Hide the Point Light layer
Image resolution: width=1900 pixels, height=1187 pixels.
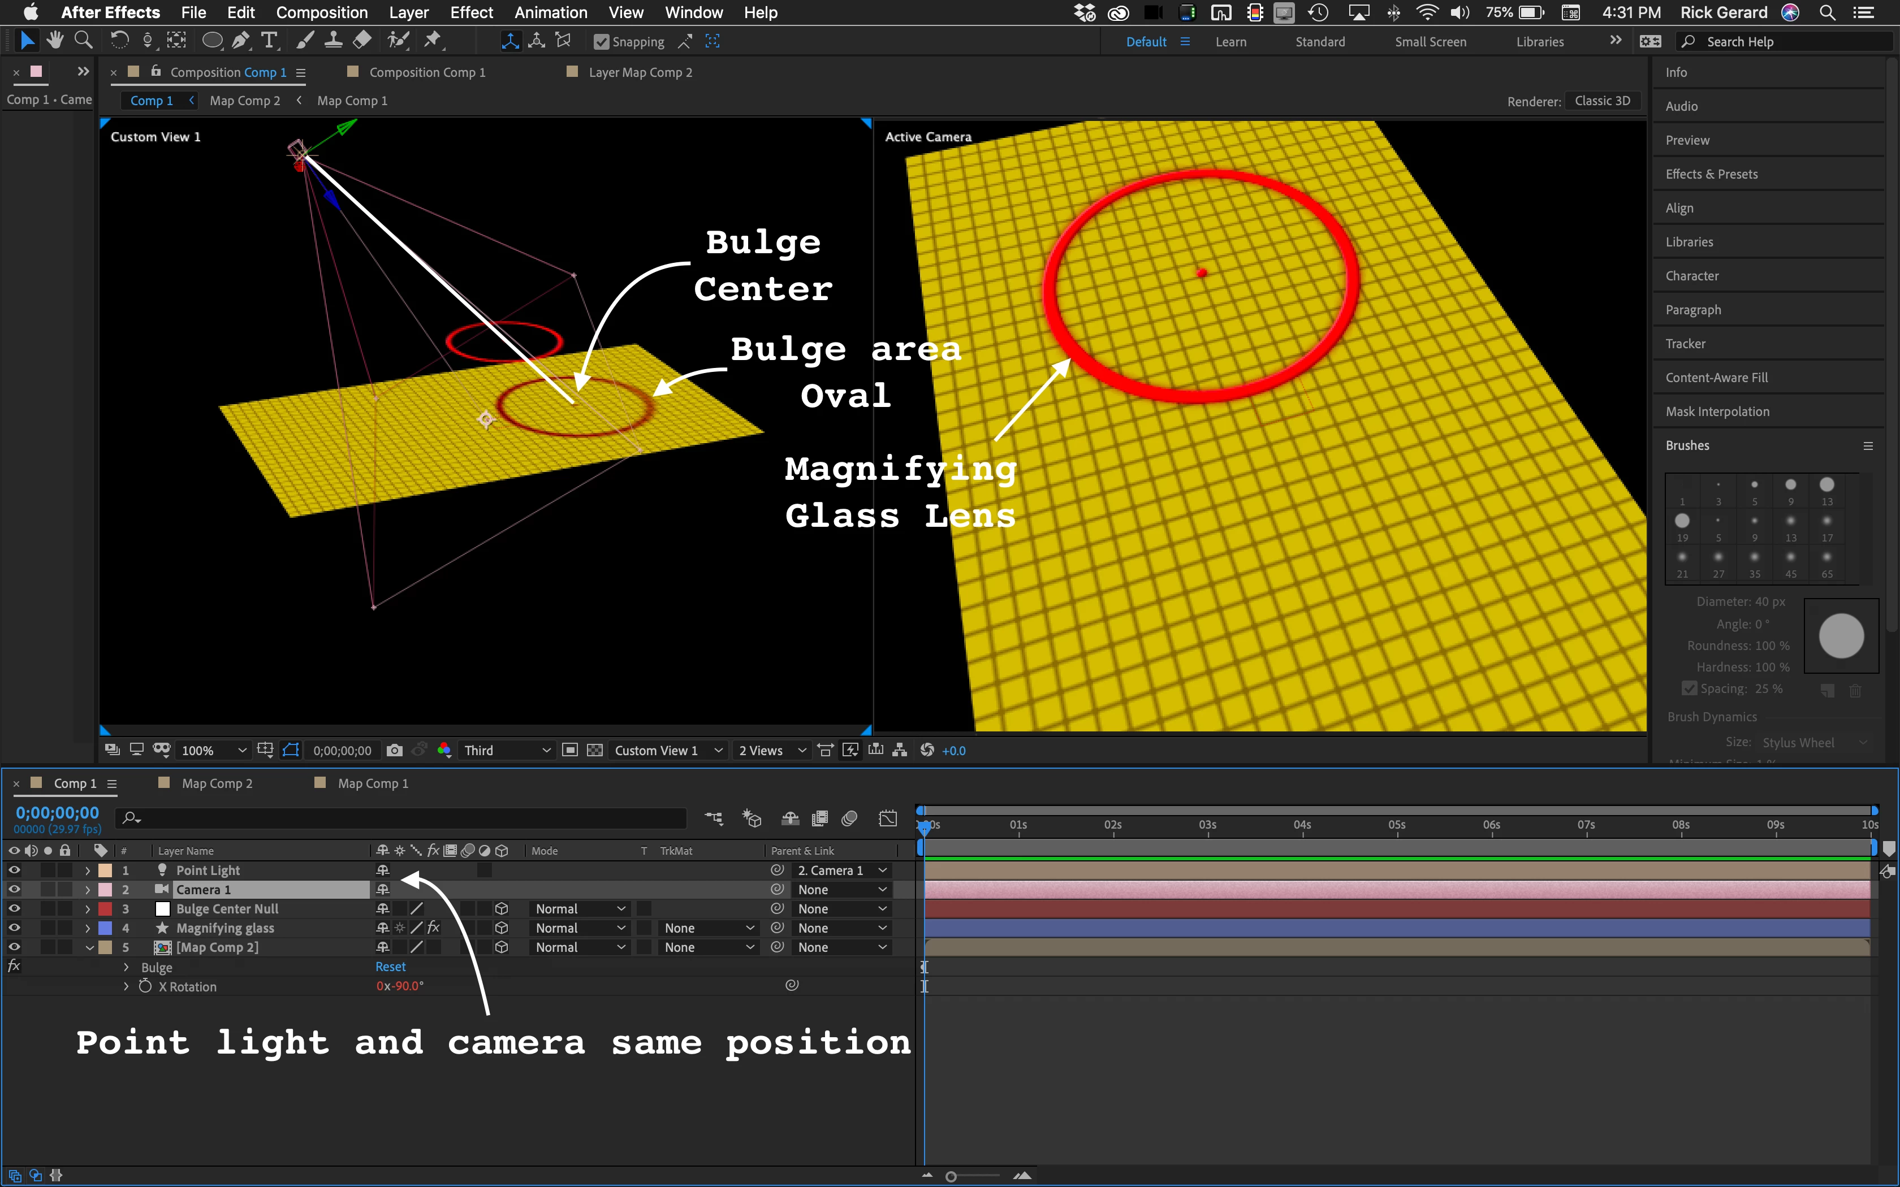coord(14,870)
